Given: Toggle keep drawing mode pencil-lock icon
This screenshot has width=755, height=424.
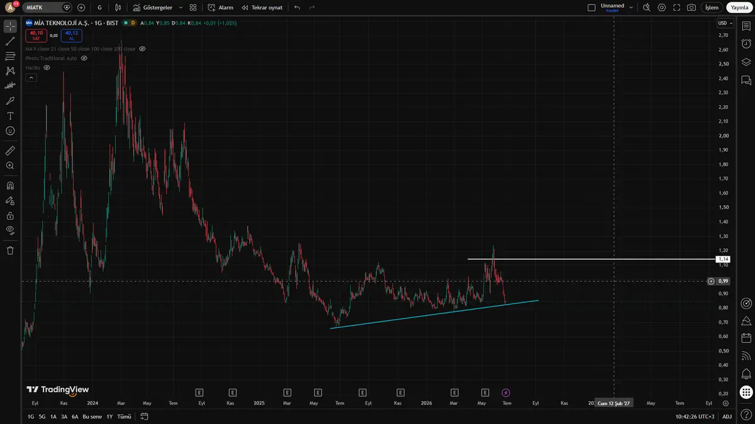Looking at the screenshot, I should coord(10,201).
